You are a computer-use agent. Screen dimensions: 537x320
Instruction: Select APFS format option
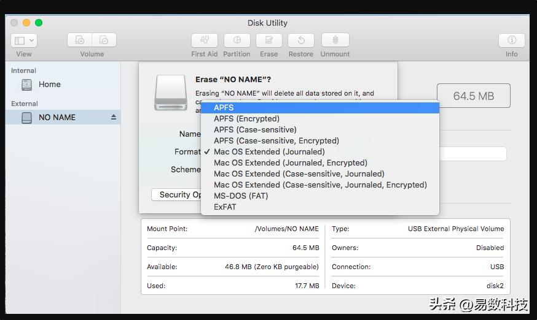pyautogui.click(x=224, y=108)
